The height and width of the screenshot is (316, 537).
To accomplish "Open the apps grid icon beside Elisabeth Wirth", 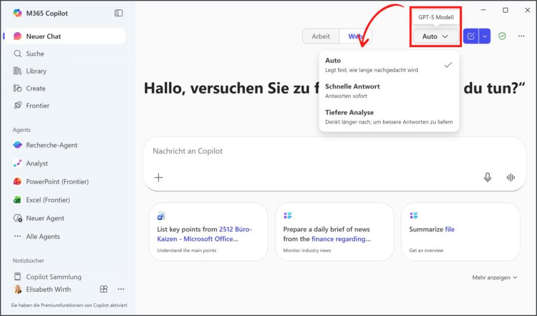I will (104, 289).
